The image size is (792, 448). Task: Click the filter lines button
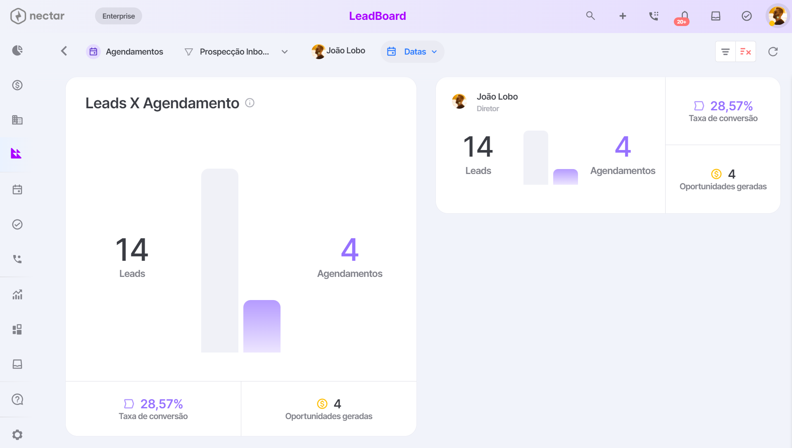pos(725,52)
